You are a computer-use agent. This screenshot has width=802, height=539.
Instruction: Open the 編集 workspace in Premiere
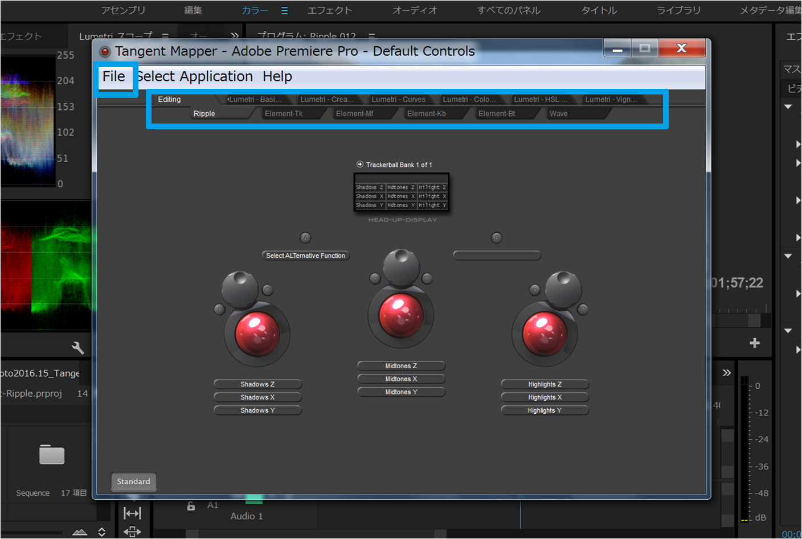(193, 10)
